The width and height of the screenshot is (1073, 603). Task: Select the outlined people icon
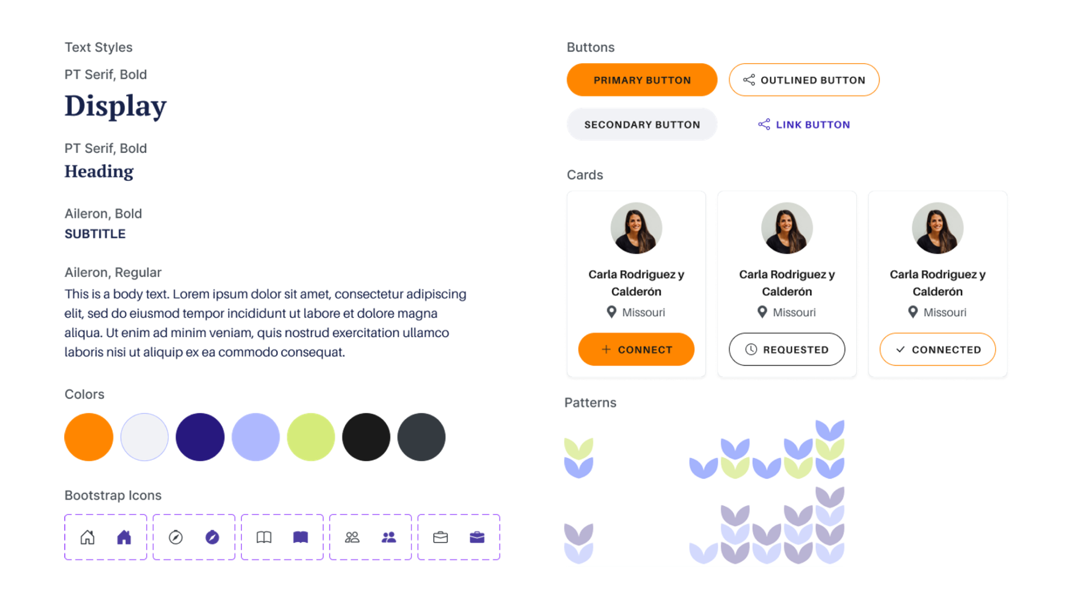pyautogui.click(x=352, y=537)
